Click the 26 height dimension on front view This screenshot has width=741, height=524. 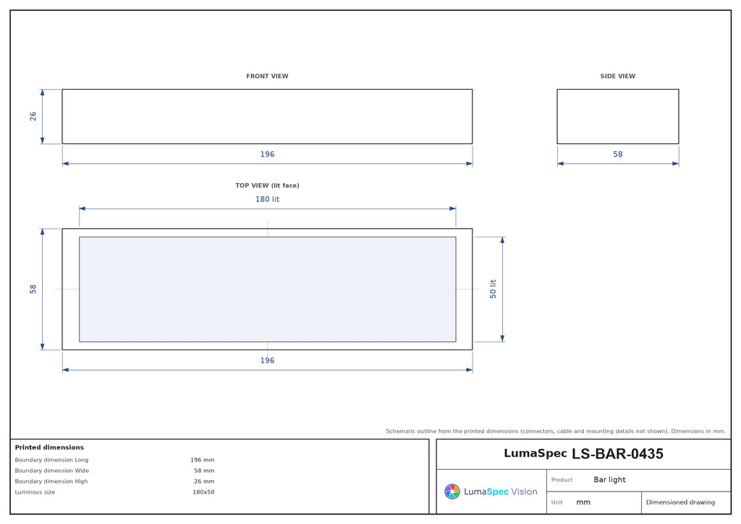[x=33, y=117]
